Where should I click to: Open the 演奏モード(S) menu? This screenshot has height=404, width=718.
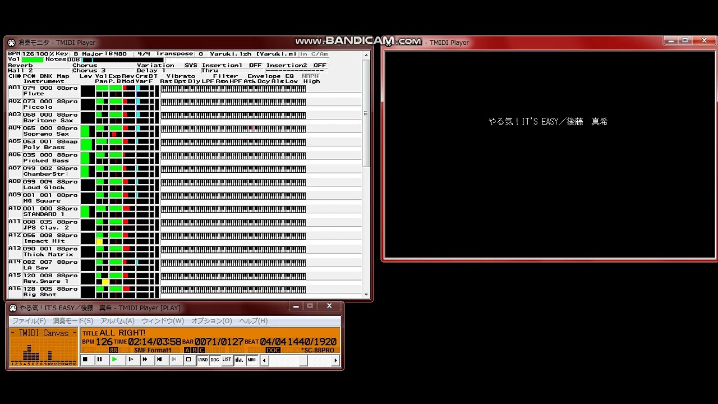point(73,321)
